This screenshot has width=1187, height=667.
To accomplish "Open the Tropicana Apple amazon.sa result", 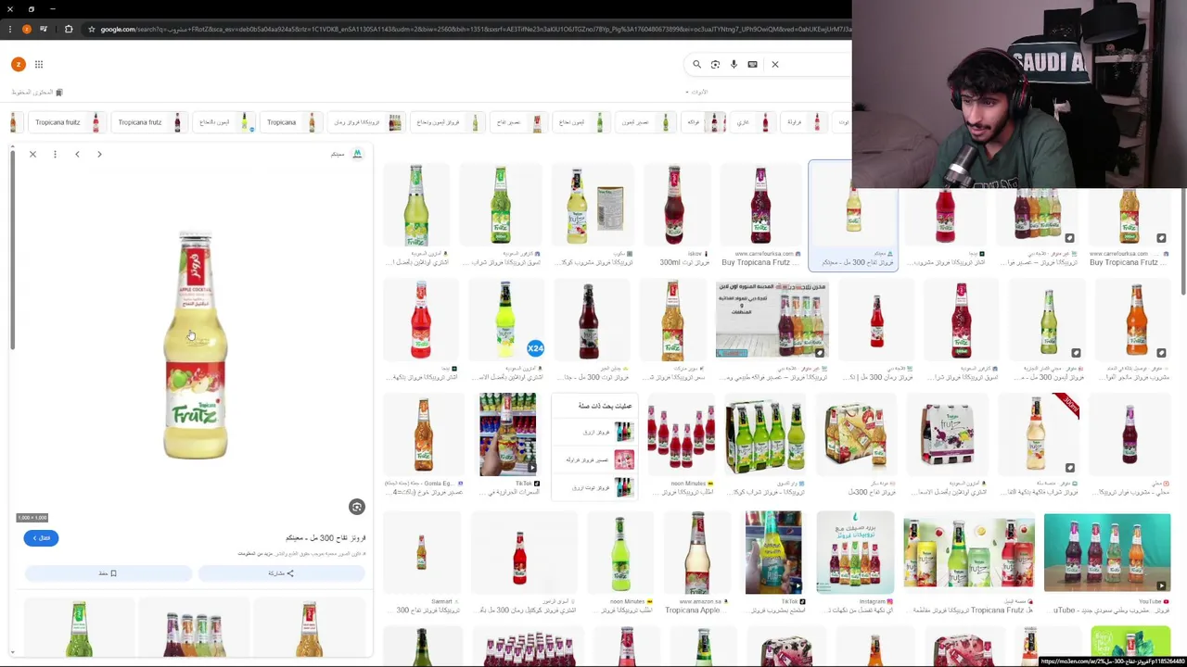I will click(696, 560).
